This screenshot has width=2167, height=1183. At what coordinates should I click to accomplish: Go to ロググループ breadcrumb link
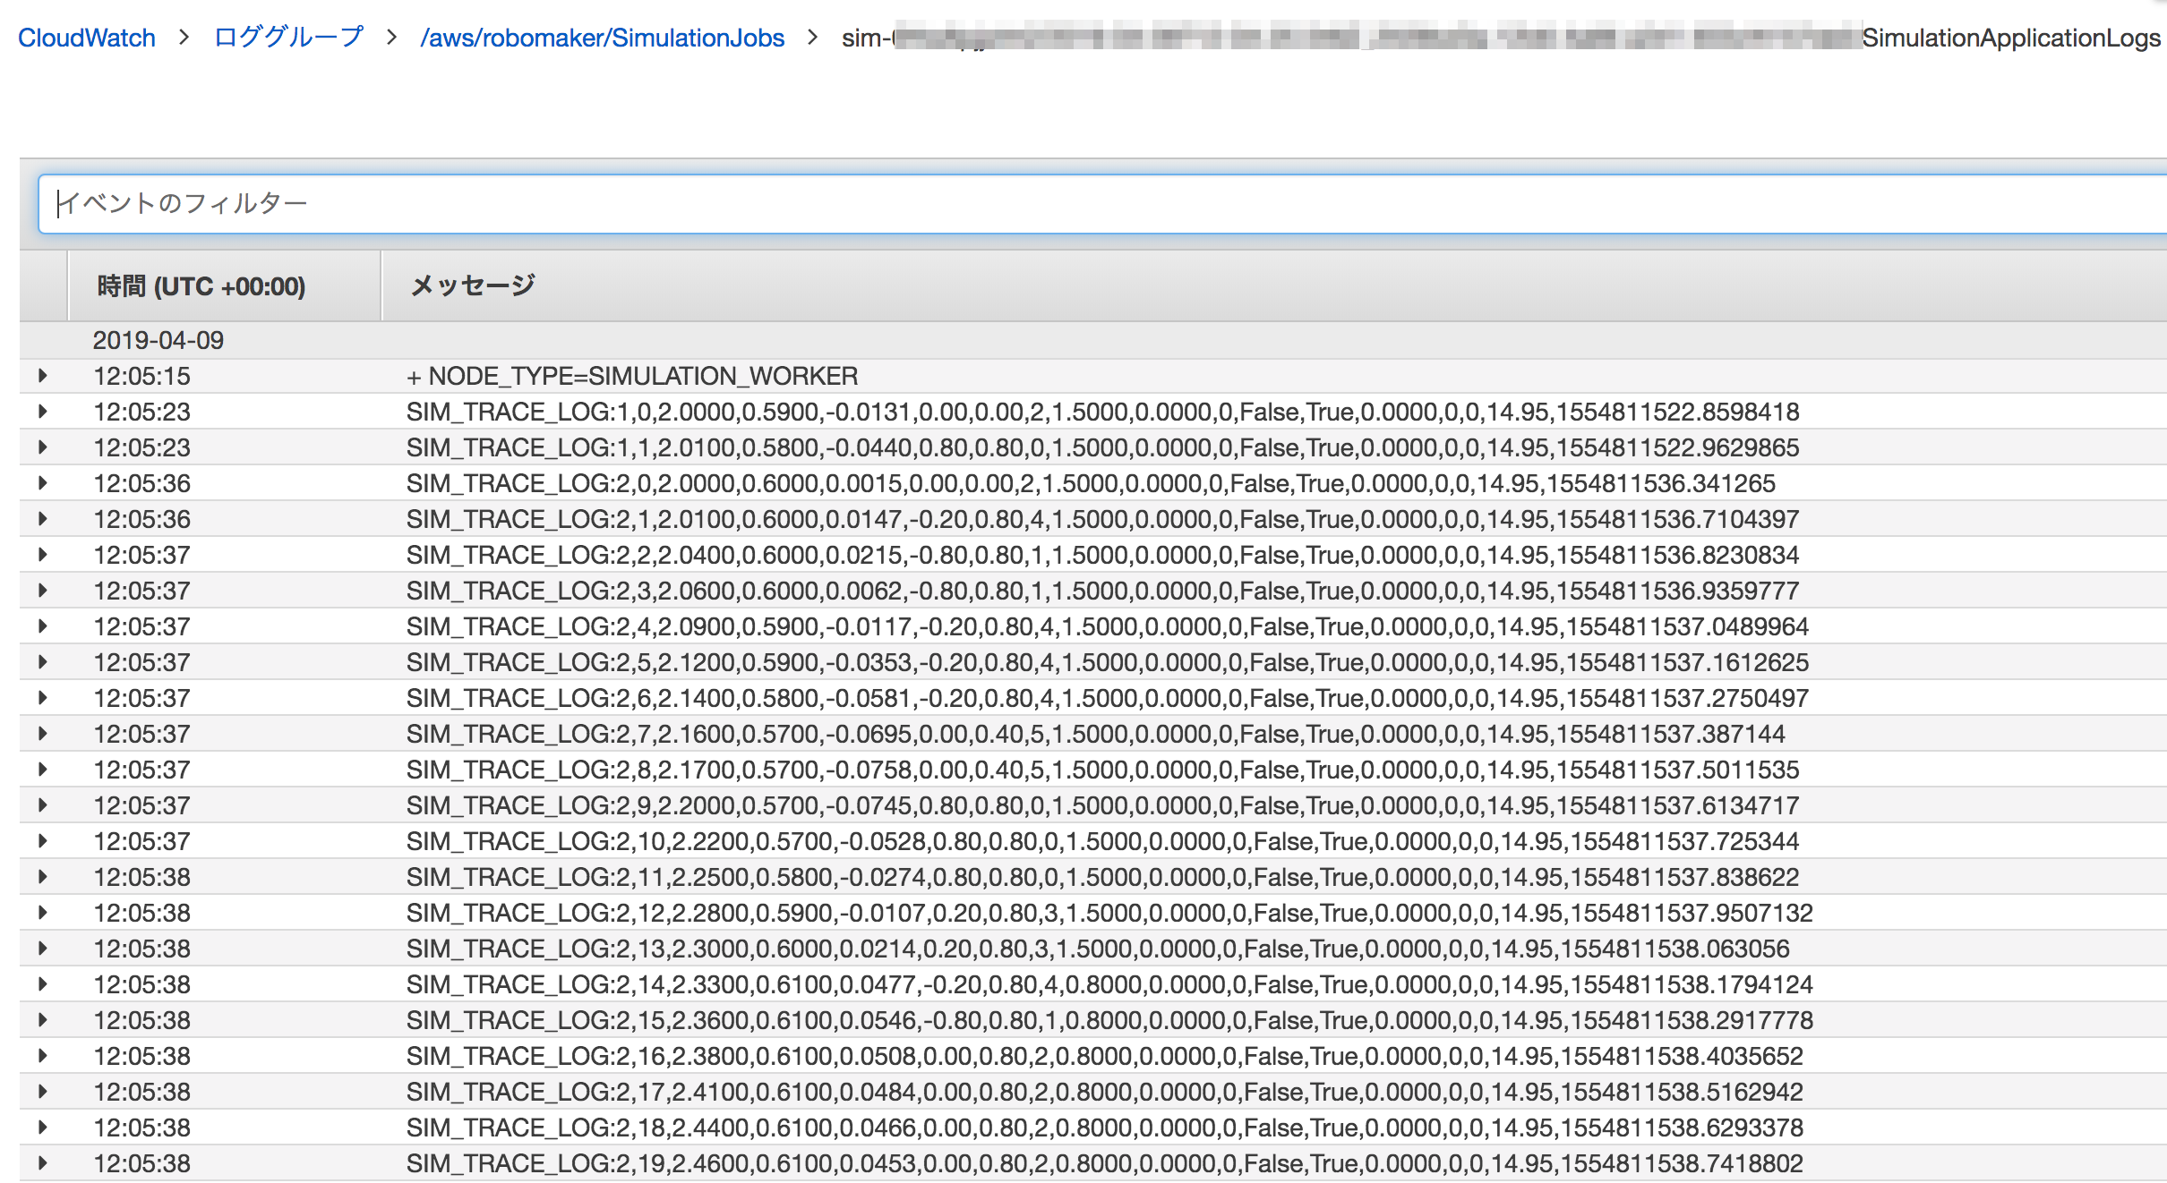tap(288, 38)
